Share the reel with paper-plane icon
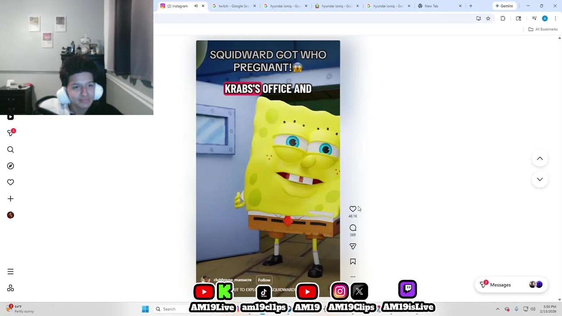The image size is (562, 316). 353,247
